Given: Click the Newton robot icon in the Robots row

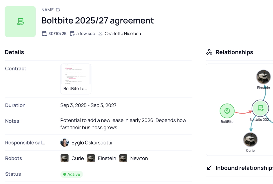Looking at the screenshot, I should coord(123,158).
